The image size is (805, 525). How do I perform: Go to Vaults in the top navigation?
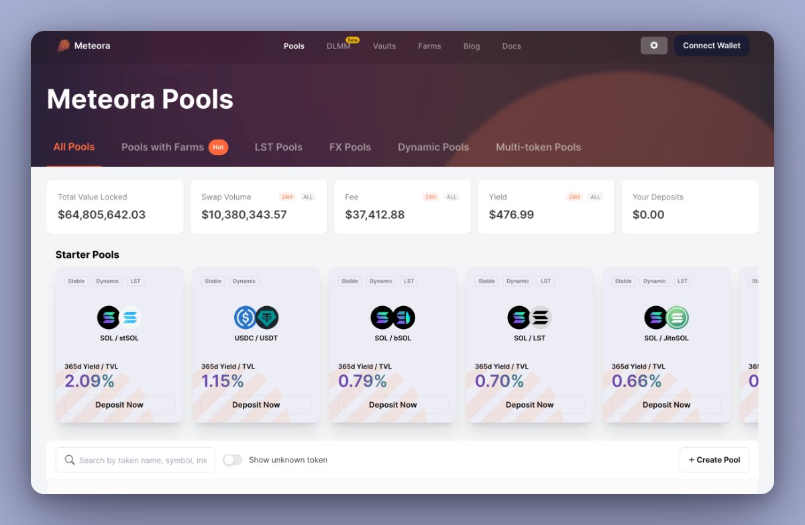[x=384, y=46]
